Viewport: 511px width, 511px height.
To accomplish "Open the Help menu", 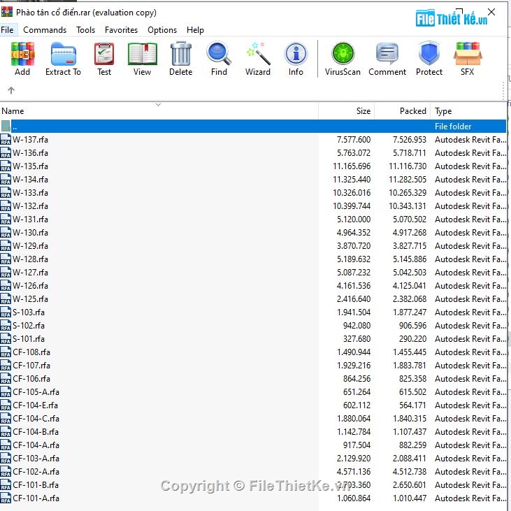I will pyautogui.click(x=195, y=30).
